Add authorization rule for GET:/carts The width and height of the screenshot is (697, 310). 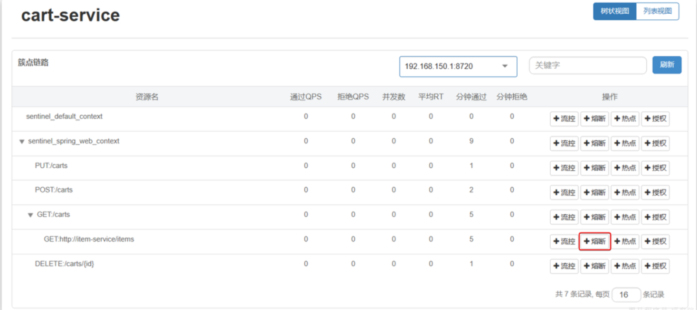click(x=655, y=217)
